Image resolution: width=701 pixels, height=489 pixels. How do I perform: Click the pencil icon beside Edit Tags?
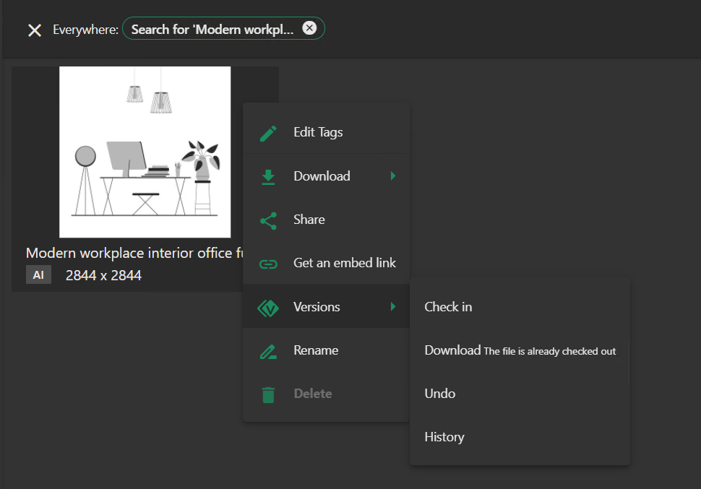[x=268, y=133]
